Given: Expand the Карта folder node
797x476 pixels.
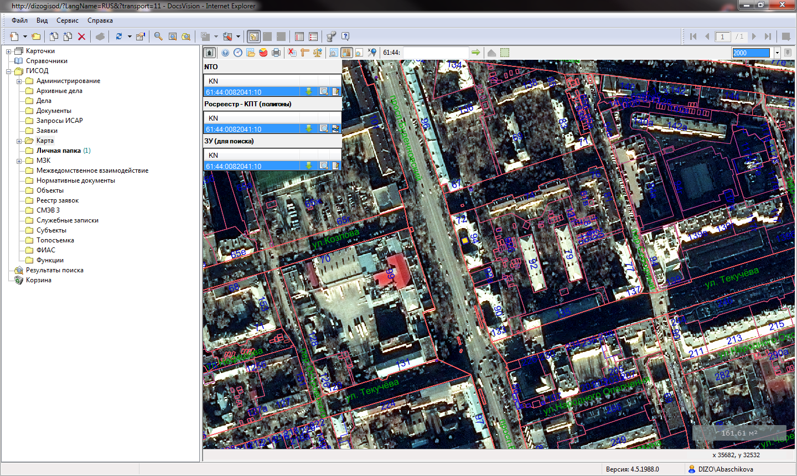Looking at the screenshot, I should click(19, 141).
